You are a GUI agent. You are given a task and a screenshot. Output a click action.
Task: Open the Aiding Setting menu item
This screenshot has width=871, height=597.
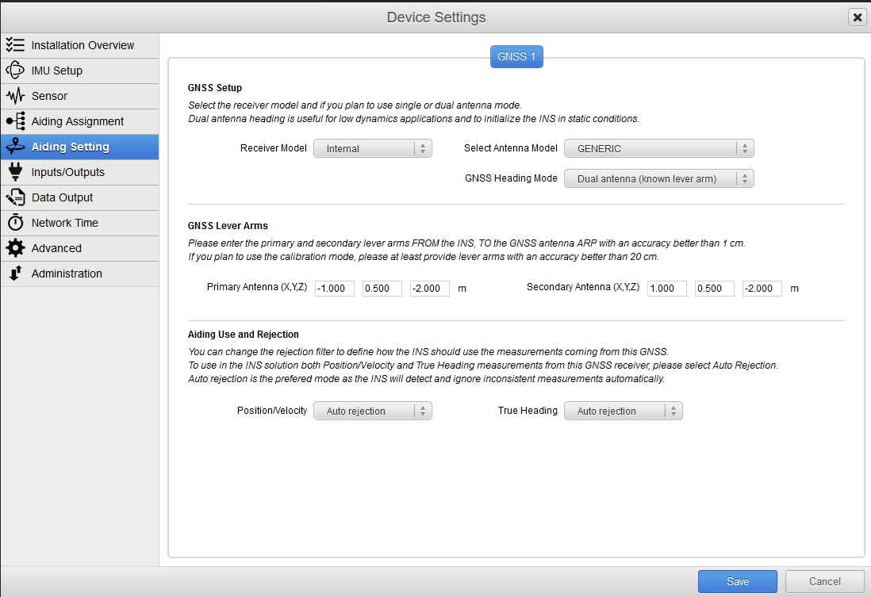click(79, 147)
